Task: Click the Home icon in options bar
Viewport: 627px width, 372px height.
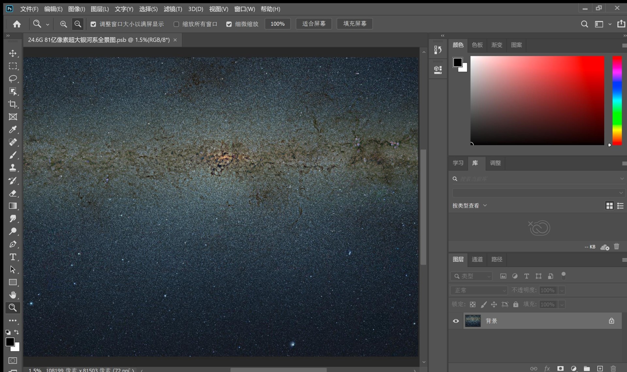Action: coord(17,24)
